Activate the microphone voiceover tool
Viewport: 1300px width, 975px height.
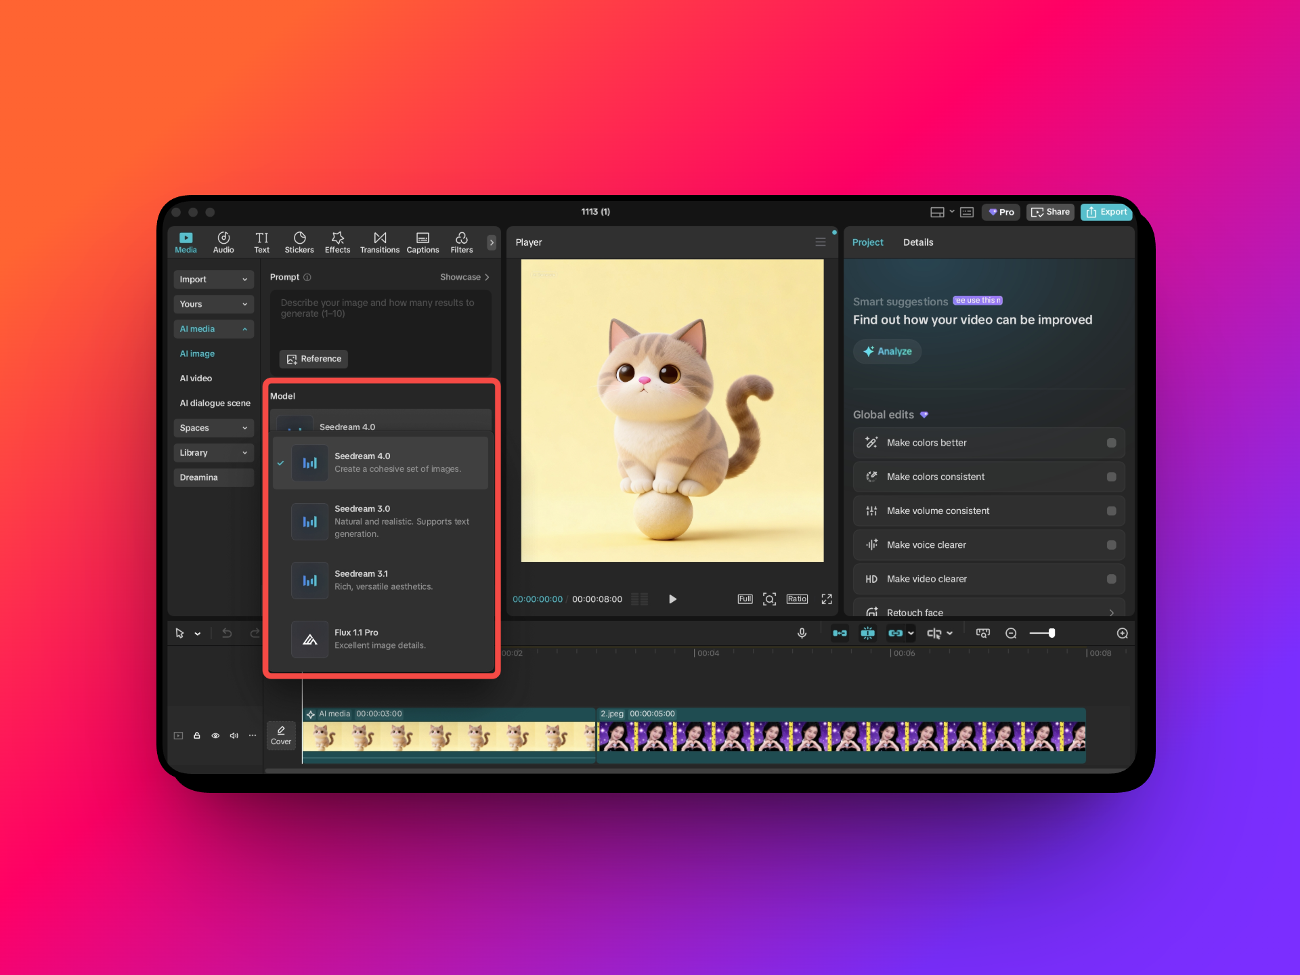coord(802,633)
